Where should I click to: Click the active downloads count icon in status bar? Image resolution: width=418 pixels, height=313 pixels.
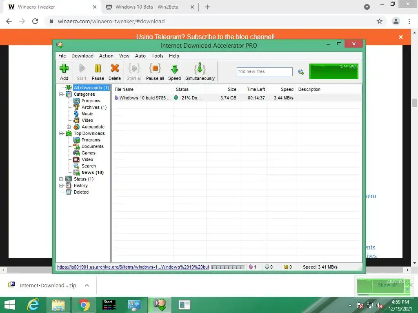point(251,267)
